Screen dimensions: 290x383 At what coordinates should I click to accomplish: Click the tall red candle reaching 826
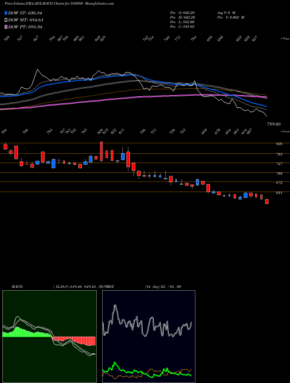pyautogui.click(x=101, y=151)
